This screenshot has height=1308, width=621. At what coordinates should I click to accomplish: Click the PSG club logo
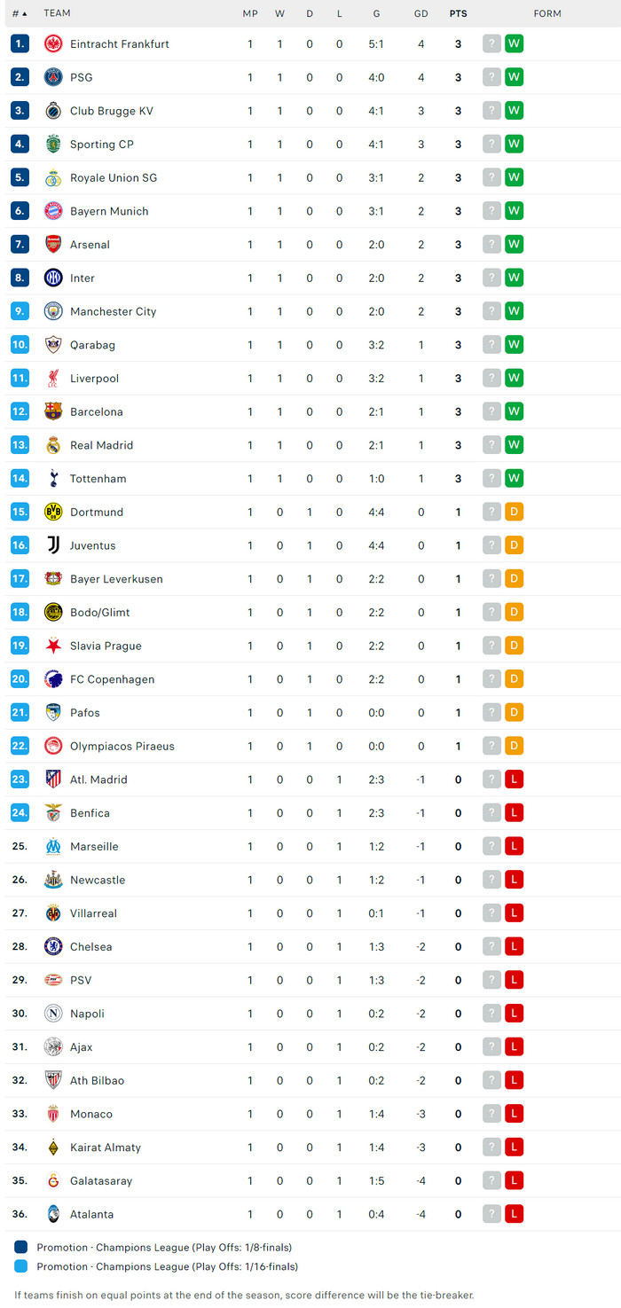tap(53, 77)
